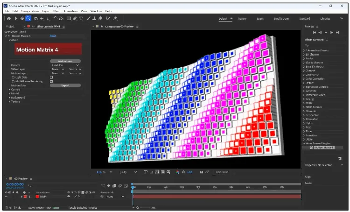Open the Devices dropdown

[x=65, y=65]
